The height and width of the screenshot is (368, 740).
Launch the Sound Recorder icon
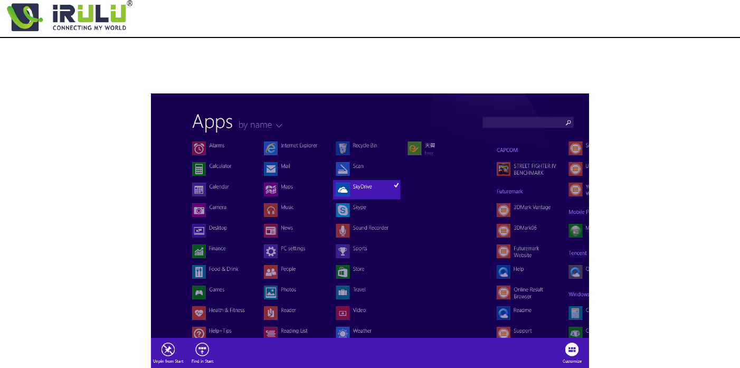343,231
